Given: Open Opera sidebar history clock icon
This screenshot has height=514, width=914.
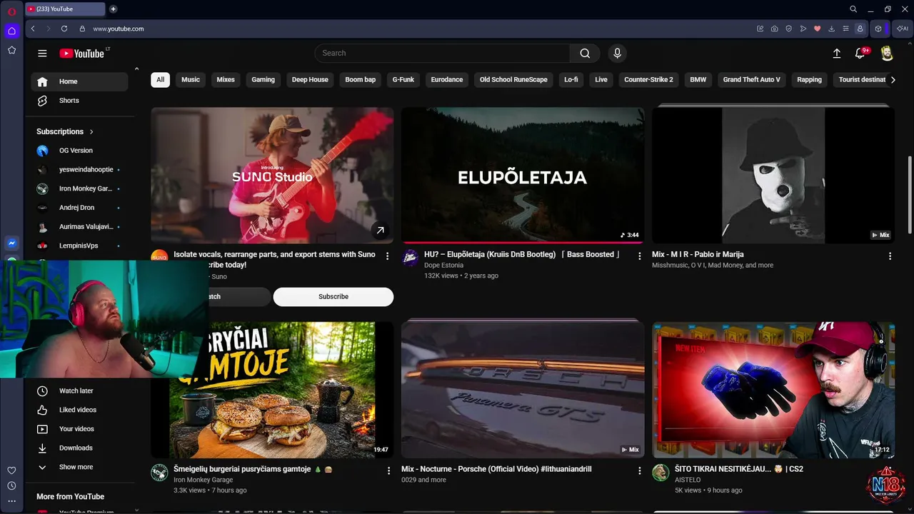Looking at the screenshot, I should tap(11, 486).
